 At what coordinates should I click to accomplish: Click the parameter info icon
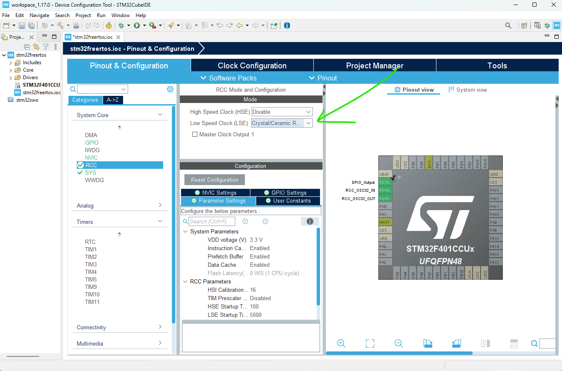tap(310, 221)
